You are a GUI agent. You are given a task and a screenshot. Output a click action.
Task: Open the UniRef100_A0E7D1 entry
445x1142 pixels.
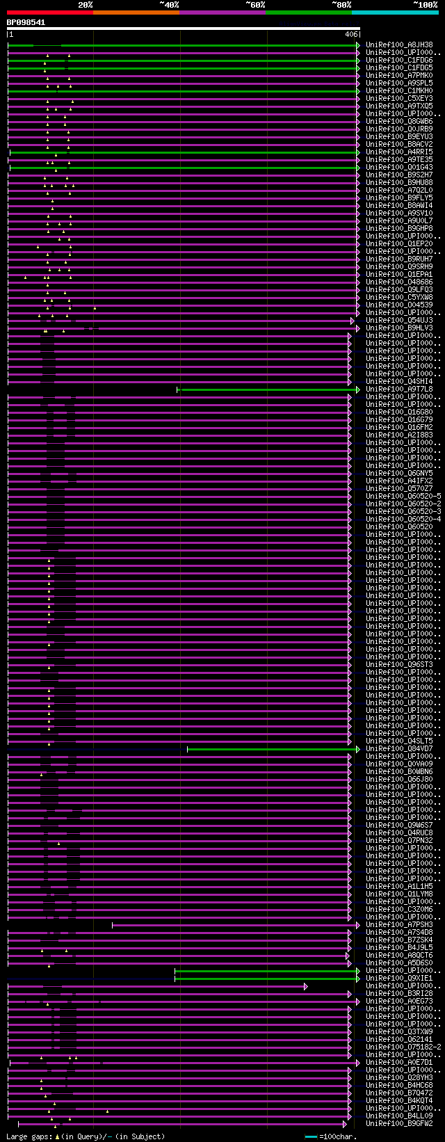pyautogui.click(x=399, y=1063)
